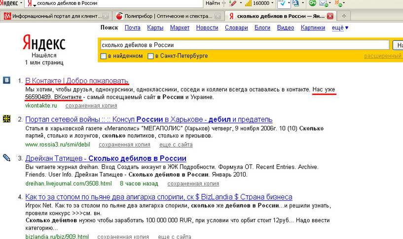Open the расширенный advanced search link
The image size is (403, 239).
coord(383,56)
